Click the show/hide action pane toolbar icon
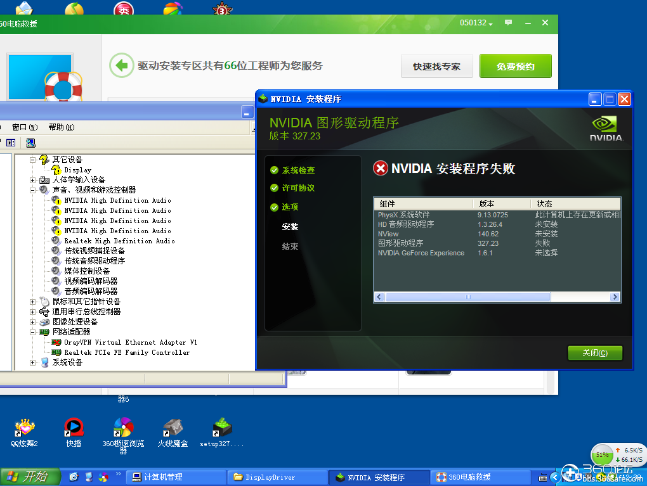The image size is (647, 486). 11,143
